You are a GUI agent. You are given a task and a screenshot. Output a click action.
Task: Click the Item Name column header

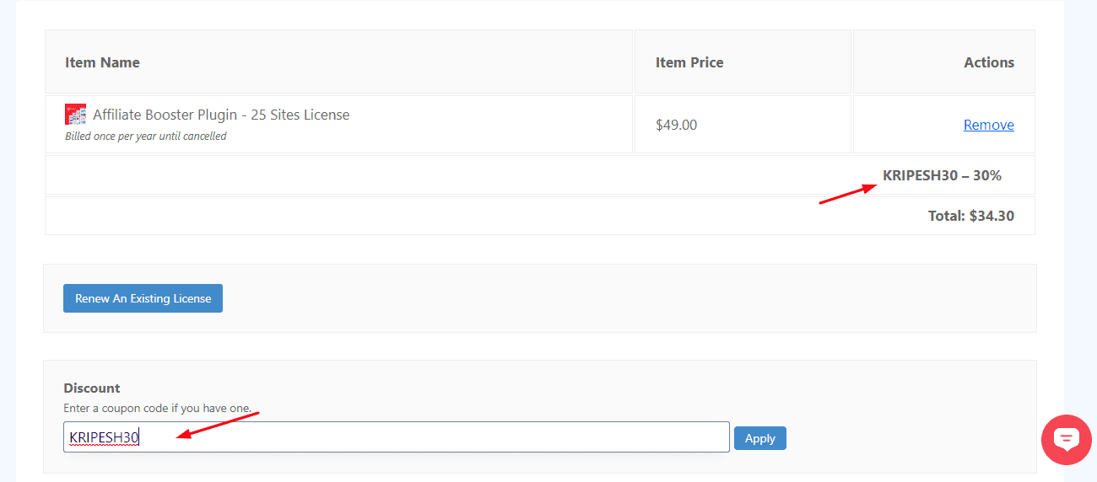[x=102, y=62]
